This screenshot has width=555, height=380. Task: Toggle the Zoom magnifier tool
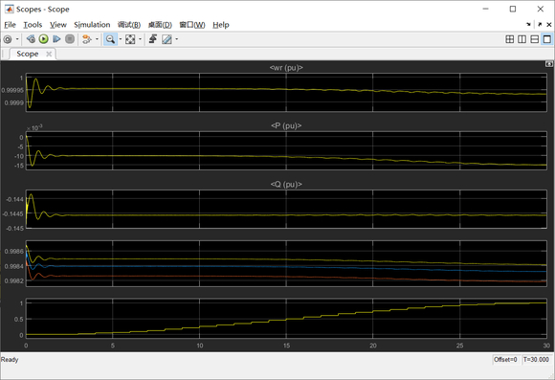(x=110, y=39)
